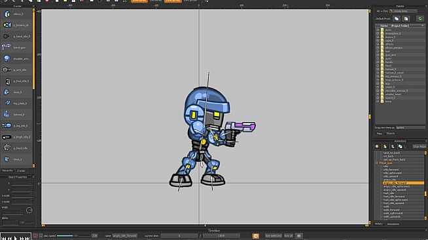Click the red delete animation icon
This screenshot has width=428, height=240.
pyautogui.click(x=377, y=147)
